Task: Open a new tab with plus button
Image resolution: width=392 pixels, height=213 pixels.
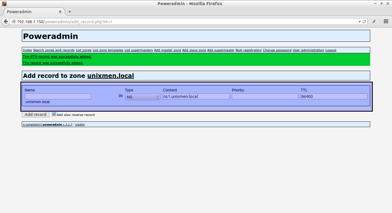Action: click(70, 12)
